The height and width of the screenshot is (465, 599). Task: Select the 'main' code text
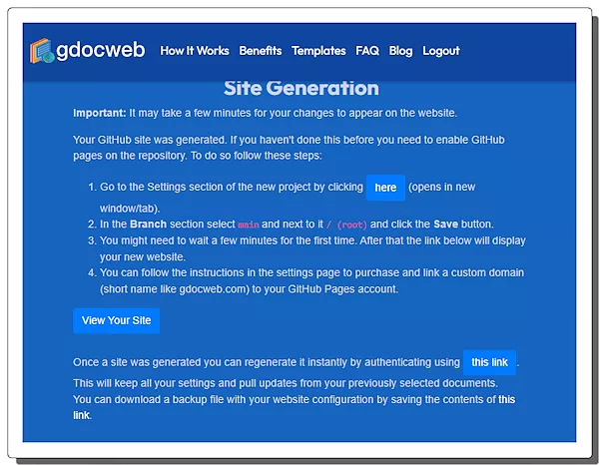pos(249,225)
